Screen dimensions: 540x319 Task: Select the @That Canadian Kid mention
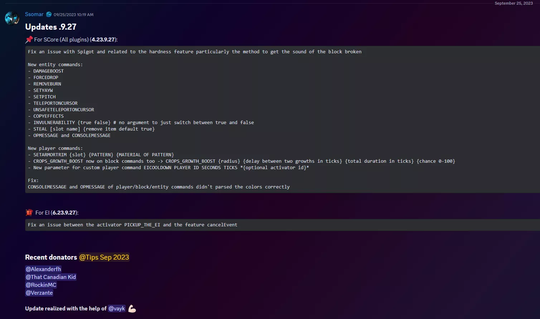click(50, 277)
